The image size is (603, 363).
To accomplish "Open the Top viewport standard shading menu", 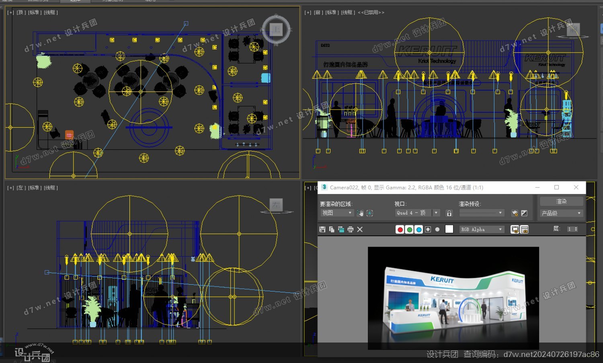I will [x=35, y=12].
